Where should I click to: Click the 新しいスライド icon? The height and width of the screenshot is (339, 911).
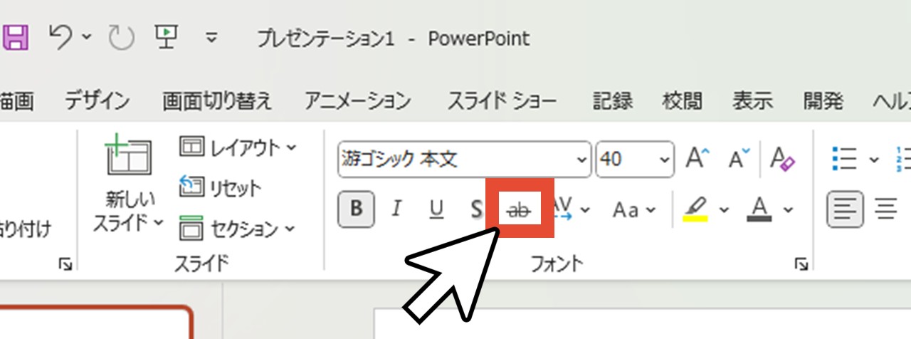(x=129, y=155)
